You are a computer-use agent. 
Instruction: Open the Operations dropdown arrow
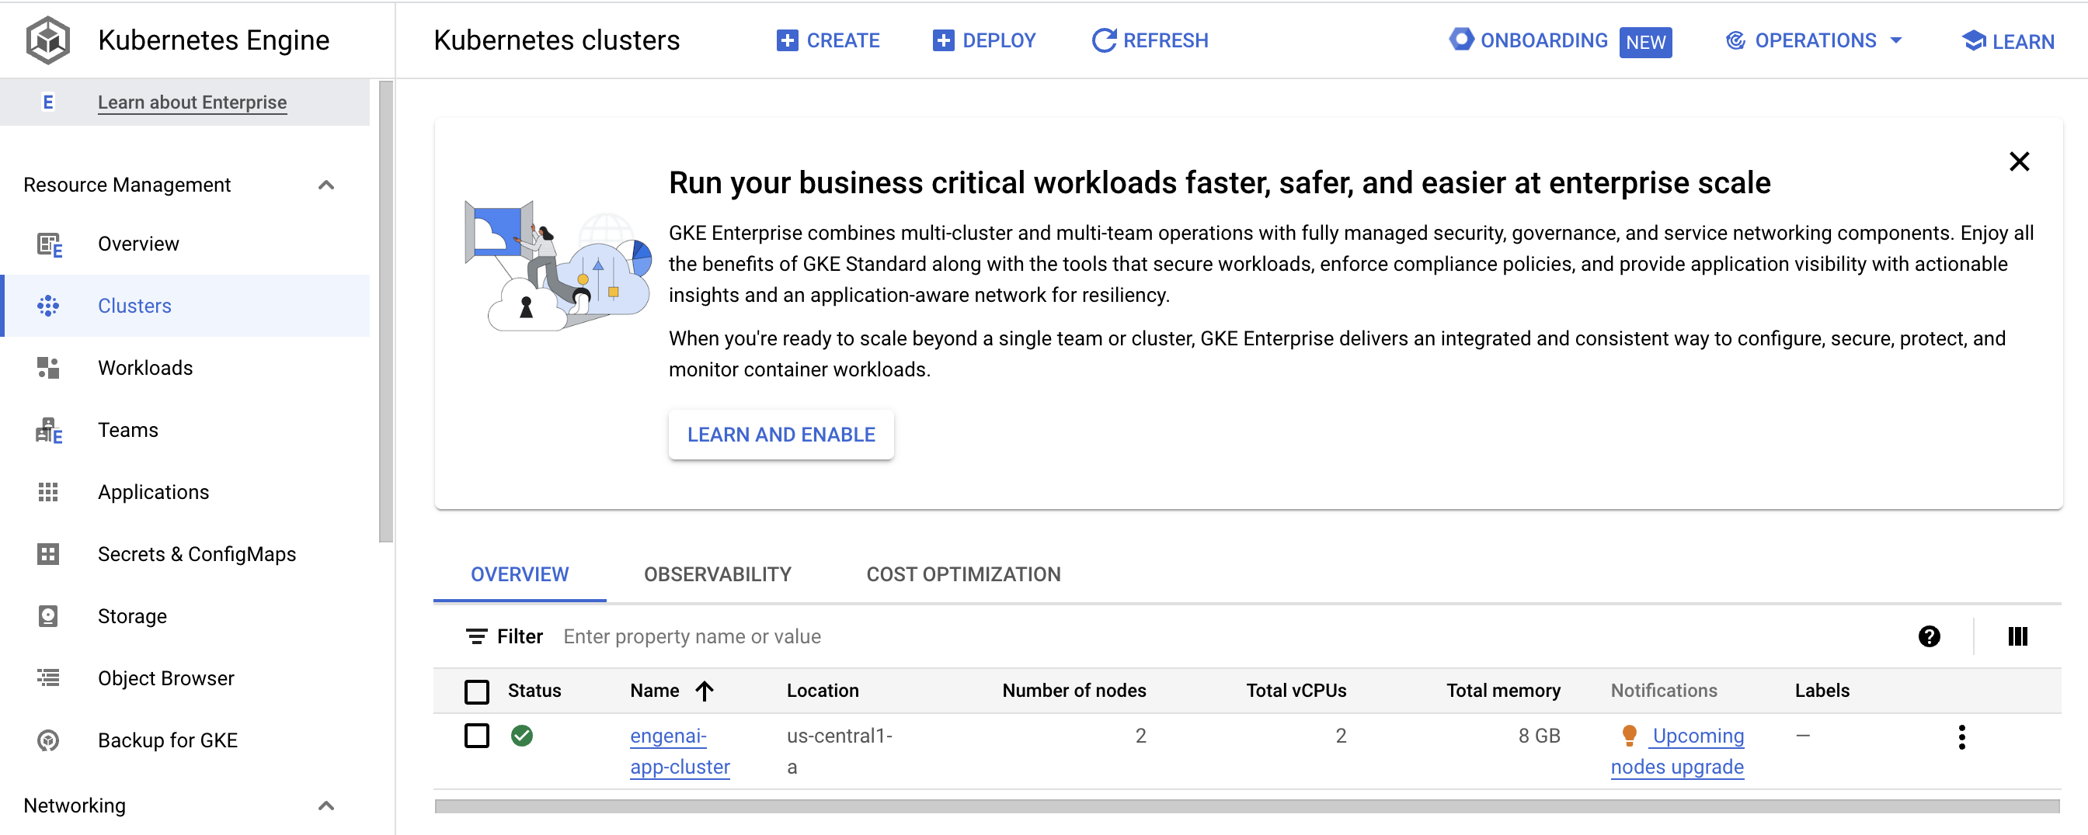coord(1895,40)
